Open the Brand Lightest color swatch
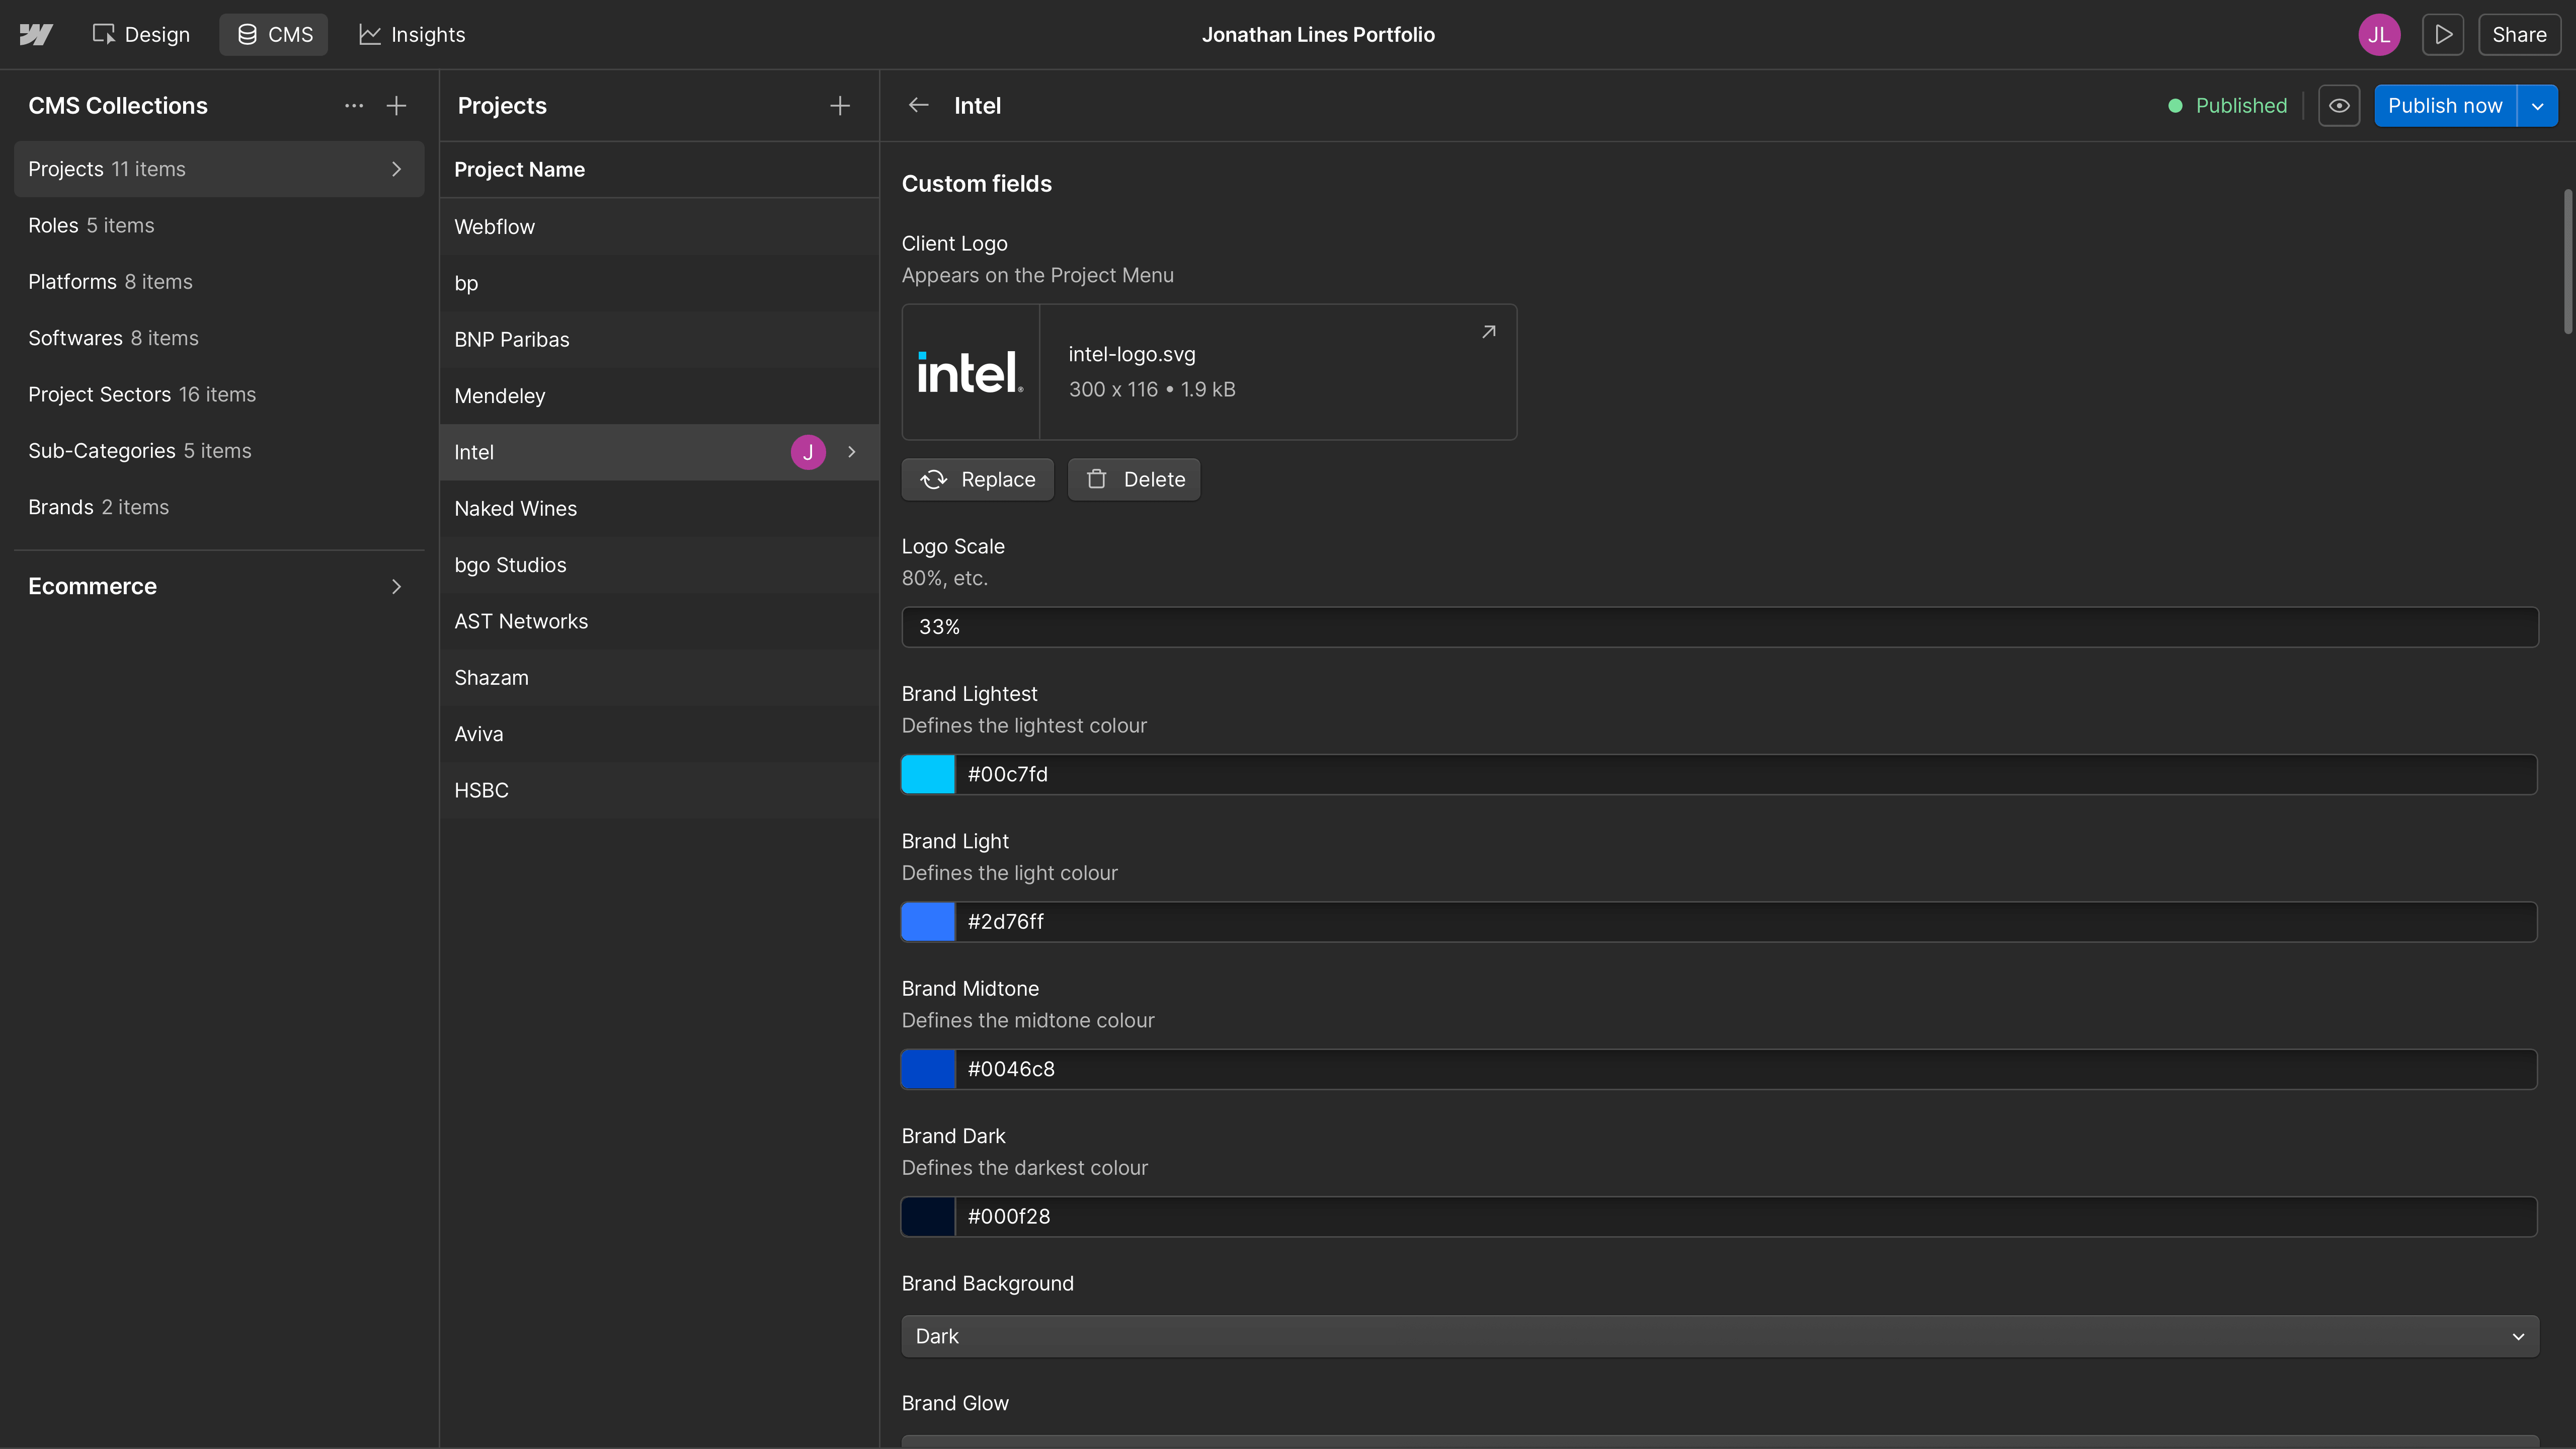 click(x=928, y=775)
